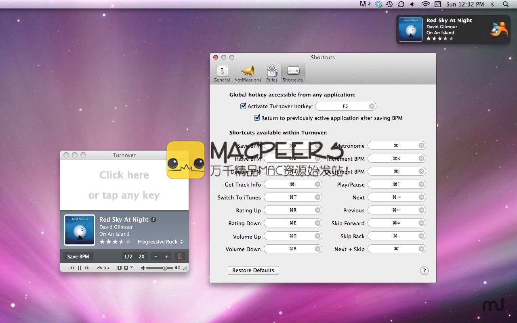Toggle the metronome icon in Turnover window
This screenshot has width=517, height=323.
coord(180,256)
